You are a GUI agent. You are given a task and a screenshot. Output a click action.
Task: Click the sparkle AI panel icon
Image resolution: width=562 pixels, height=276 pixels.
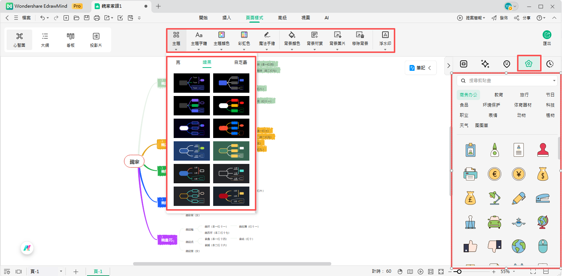click(x=485, y=64)
